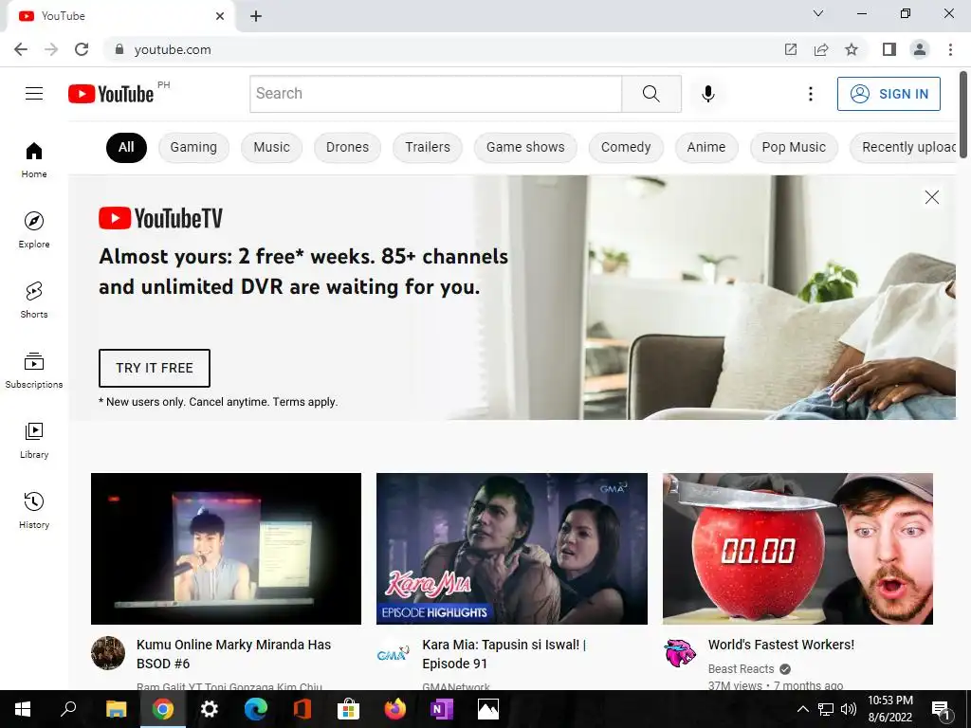Select the Gaming filter chip
971x728 pixels.
[193, 147]
